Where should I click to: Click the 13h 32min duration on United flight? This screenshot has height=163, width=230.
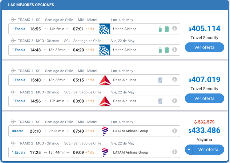57,50
